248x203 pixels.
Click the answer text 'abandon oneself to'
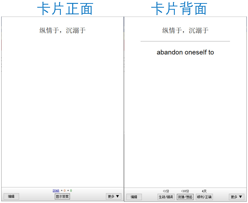[185, 52]
